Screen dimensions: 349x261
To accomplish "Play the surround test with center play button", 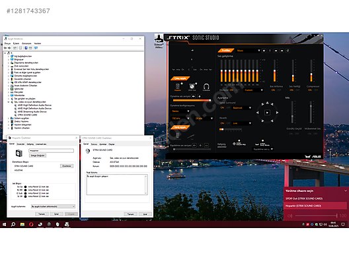I will click(x=267, y=113).
